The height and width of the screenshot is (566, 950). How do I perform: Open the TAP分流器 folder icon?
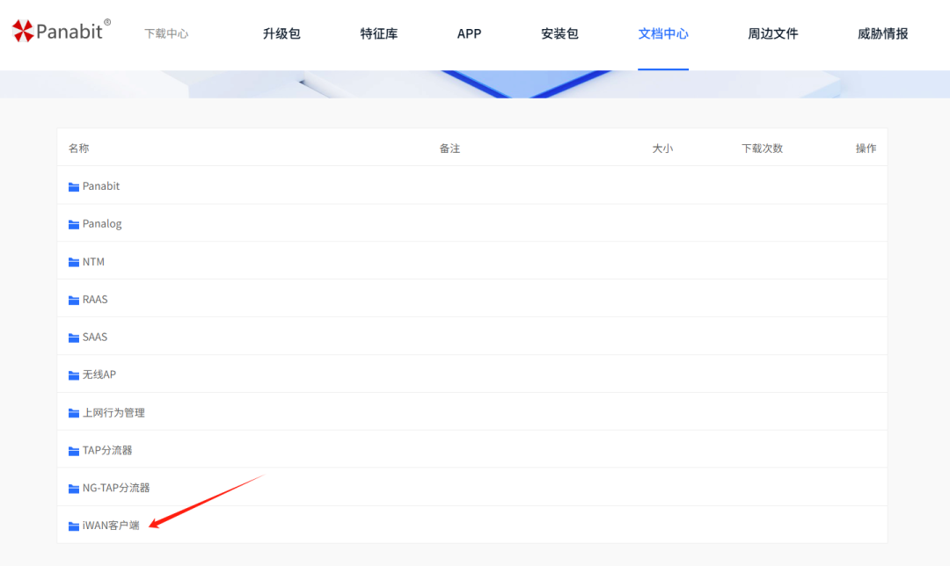[74, 449]
